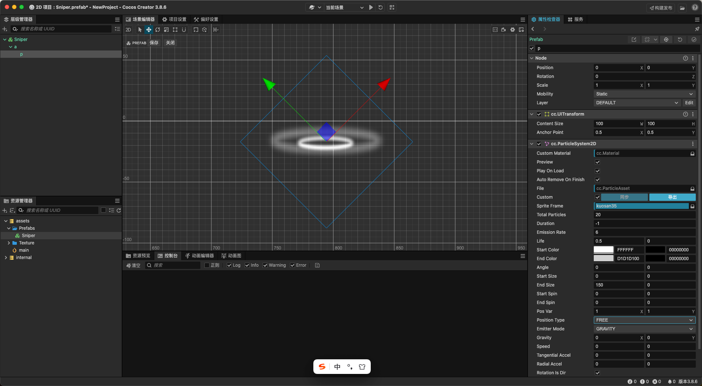Select the rect transform tool
Screen dimensions: 702x386
[x=175, y=30]
